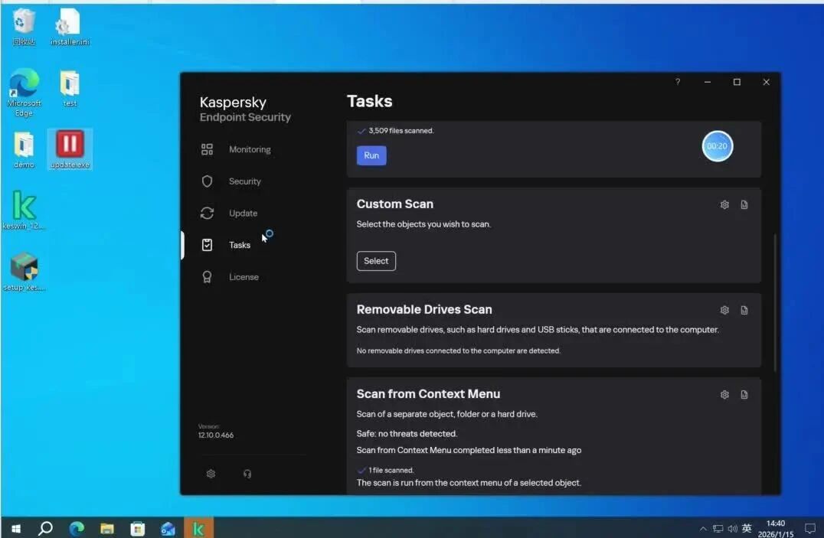Image resolution: width=824 pixels, height=538 pixels.
Task: Click the Tasks clipboard icon
Action: 207,245
